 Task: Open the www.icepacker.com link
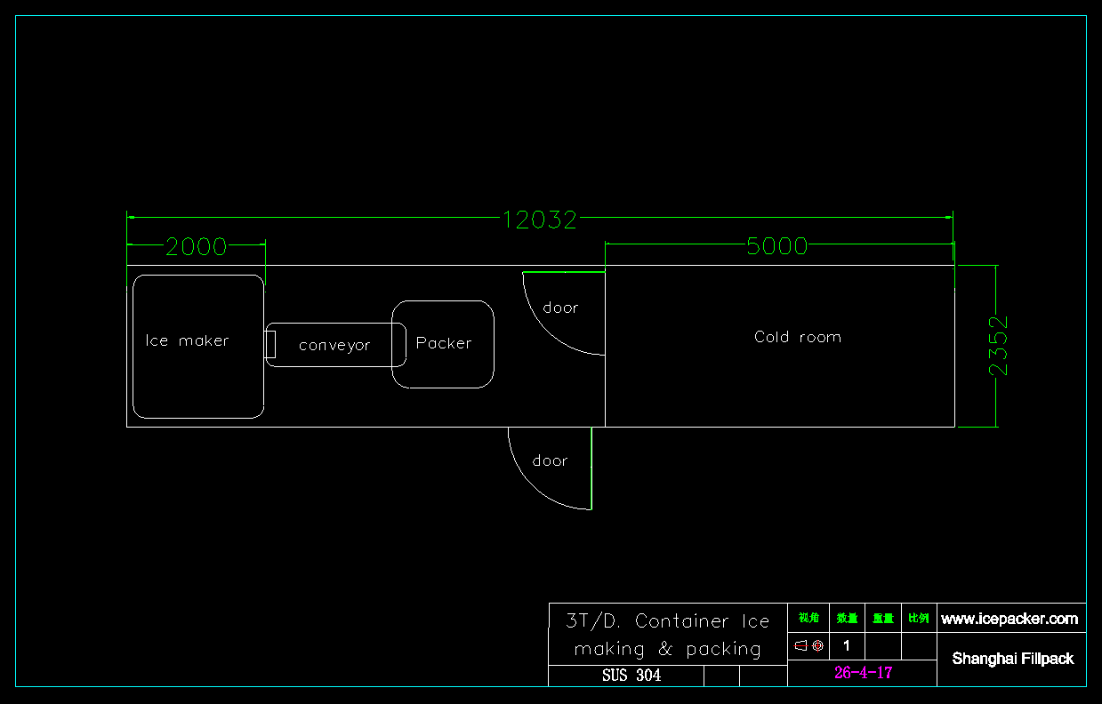[1009, 619]
